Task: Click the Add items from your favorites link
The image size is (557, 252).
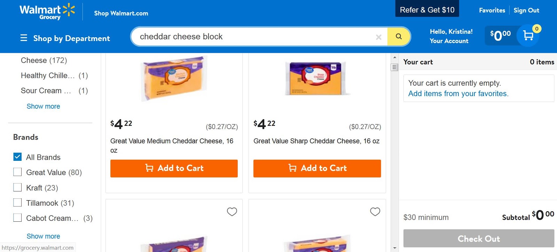Action: pos(458,94)
